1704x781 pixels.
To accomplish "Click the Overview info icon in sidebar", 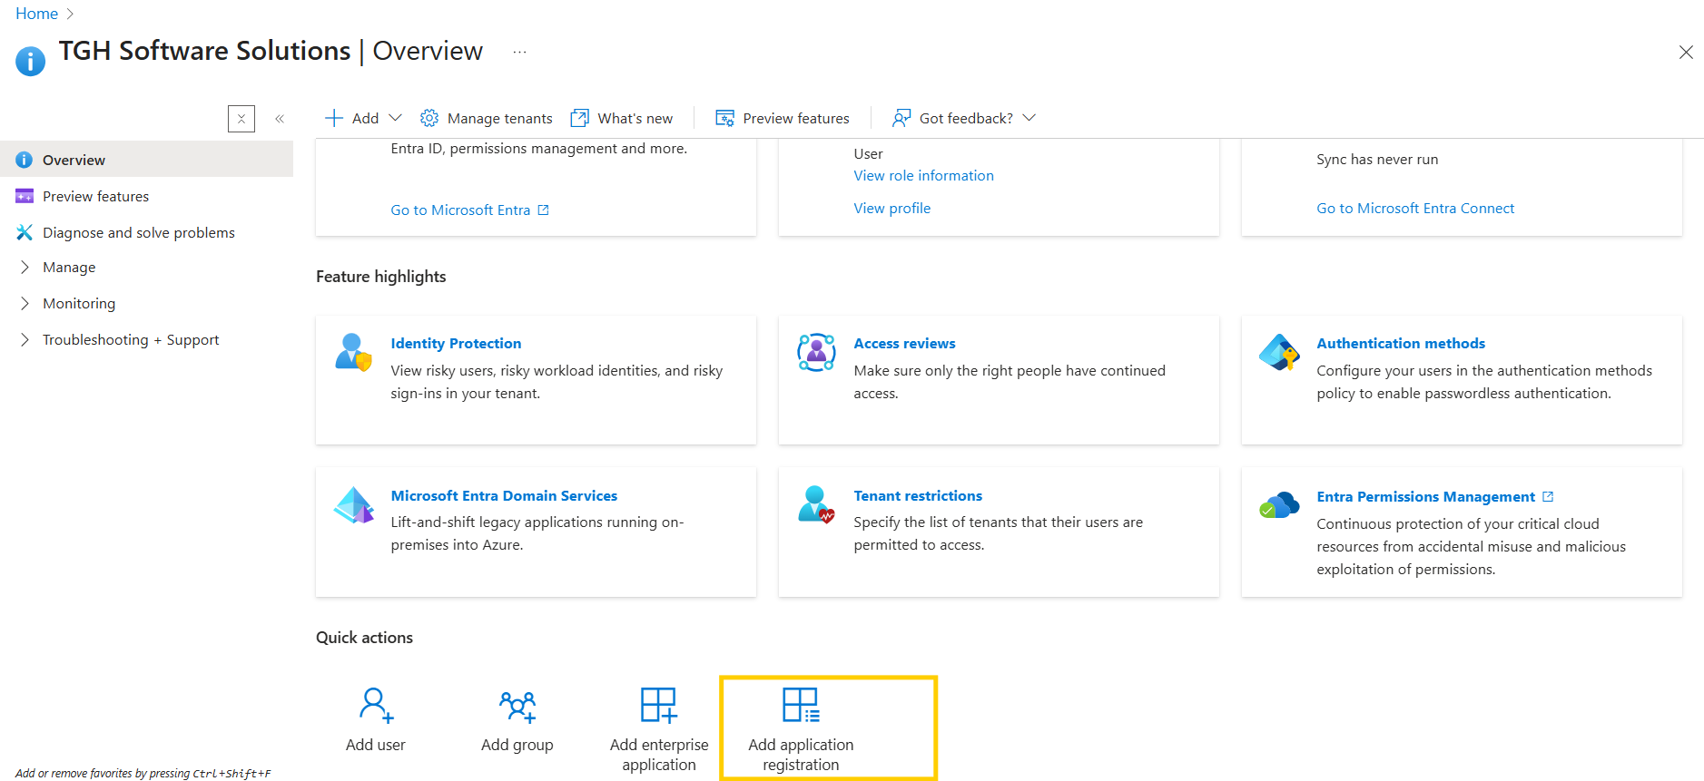I will coord(25,160).
